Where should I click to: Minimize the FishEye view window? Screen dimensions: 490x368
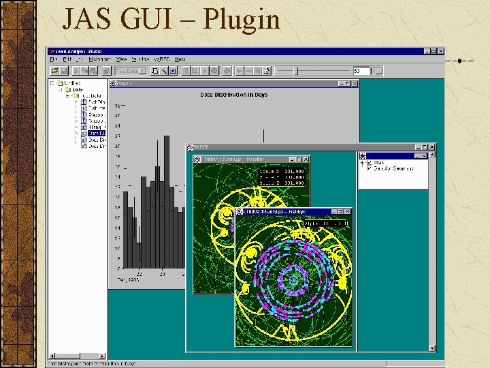334,212
